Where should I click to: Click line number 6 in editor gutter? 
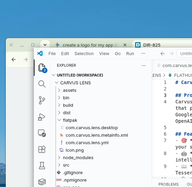click(x=165, y=134)
